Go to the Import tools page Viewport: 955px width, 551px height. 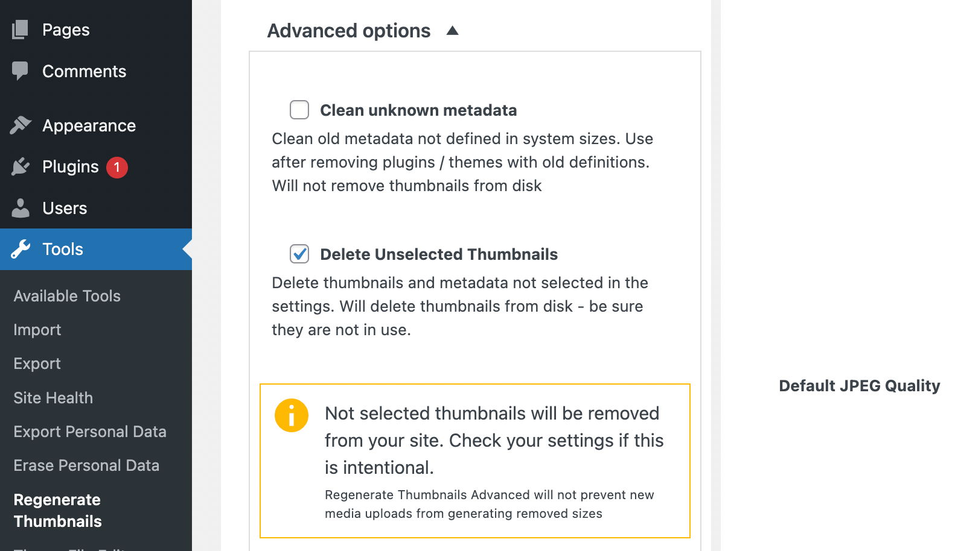coord(37,330)
